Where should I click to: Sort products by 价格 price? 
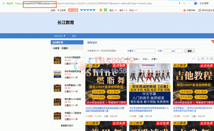point(145,59)
